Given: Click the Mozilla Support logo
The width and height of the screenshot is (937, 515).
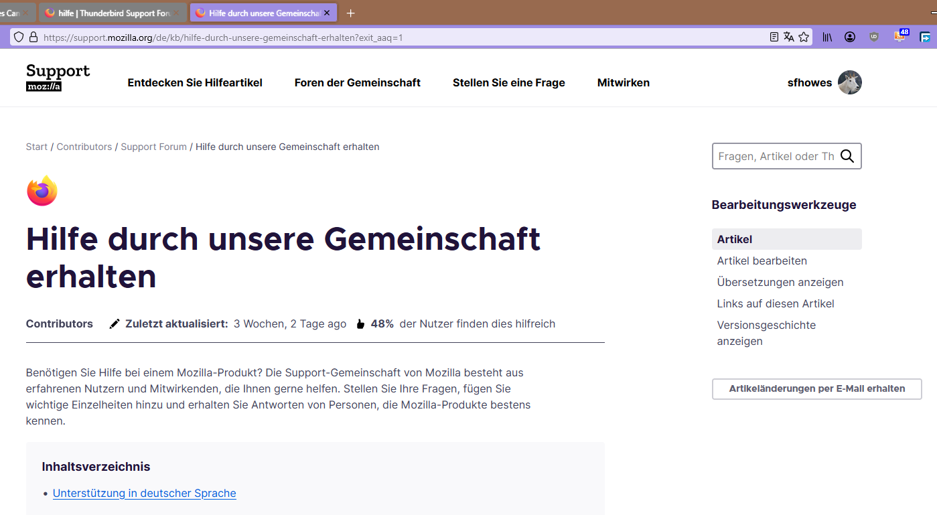Looking at the screenshot, I should [x=58, y=78].
